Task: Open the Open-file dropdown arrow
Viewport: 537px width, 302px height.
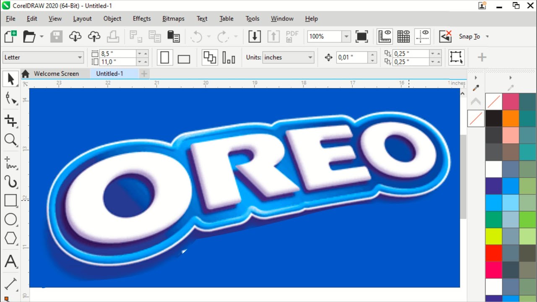Action: pos(42,36)
